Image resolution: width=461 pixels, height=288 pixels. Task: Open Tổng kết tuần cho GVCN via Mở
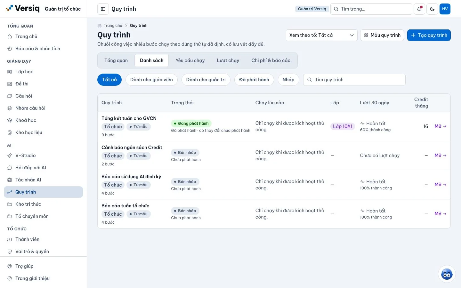[441, 126]
